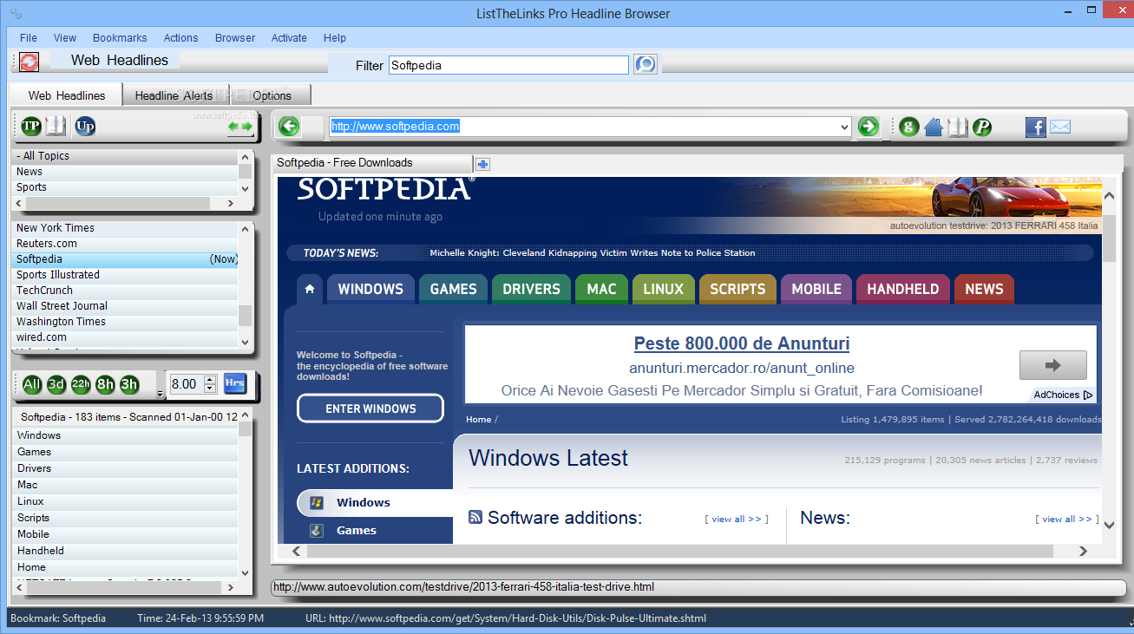Click the magnifier search icon next to Filter
Screen dimensions: 1134x634
pyautogui.click(x=646, y=64)
